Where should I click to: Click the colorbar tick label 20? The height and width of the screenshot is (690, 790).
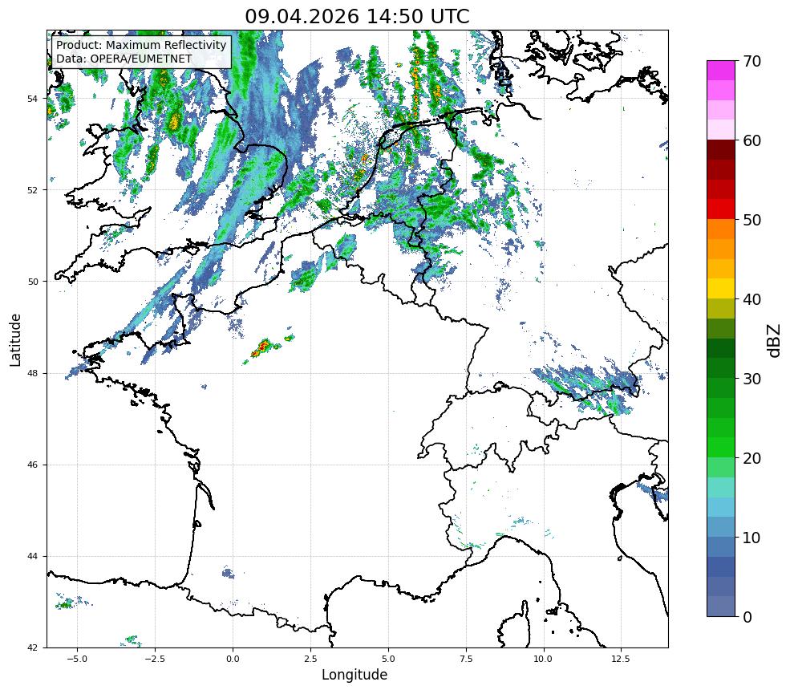pos(752,458)
